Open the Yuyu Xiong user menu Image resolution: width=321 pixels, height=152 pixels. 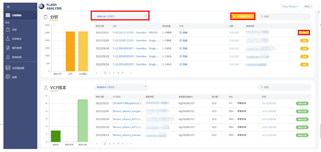coord(290,6)
